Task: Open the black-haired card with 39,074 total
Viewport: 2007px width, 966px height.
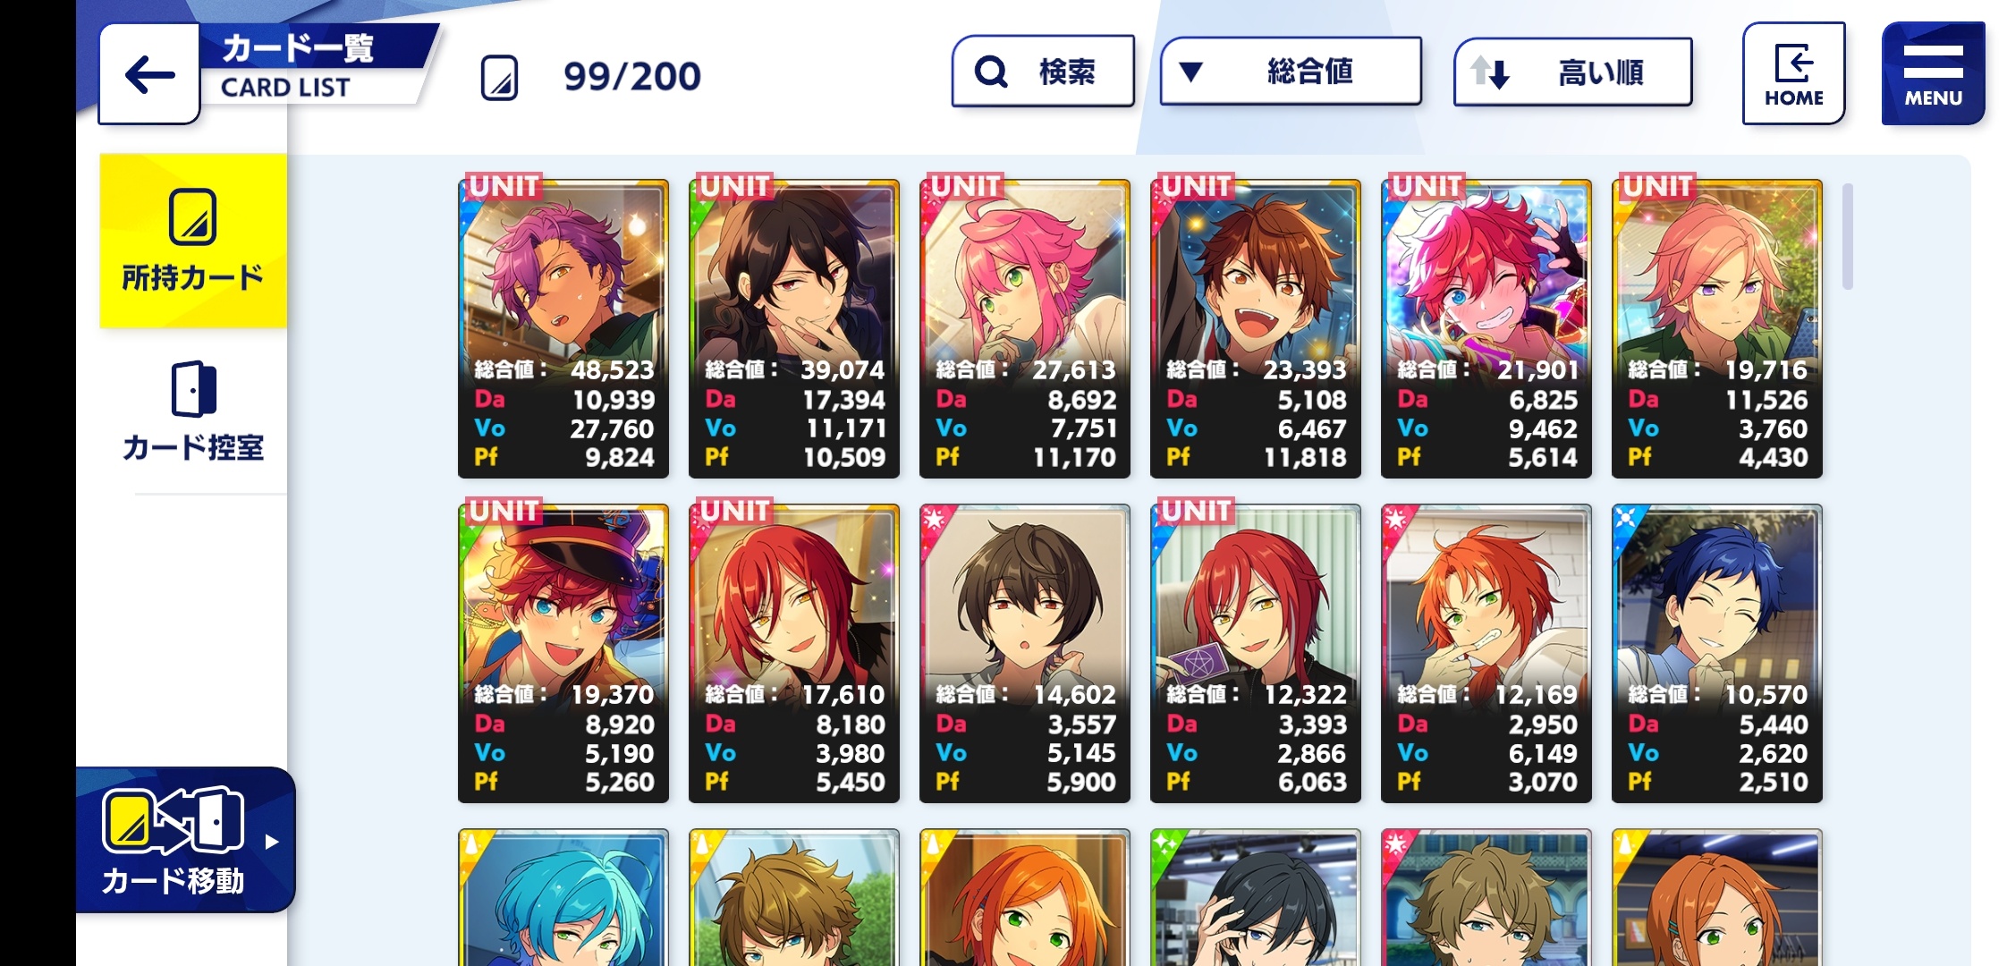Action: click(x=794, y=326)
